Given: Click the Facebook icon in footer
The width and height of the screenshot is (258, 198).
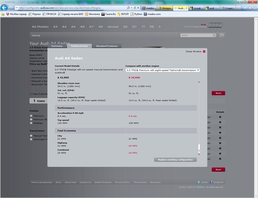Looking at the screenshot, I should tap(211, 182).
